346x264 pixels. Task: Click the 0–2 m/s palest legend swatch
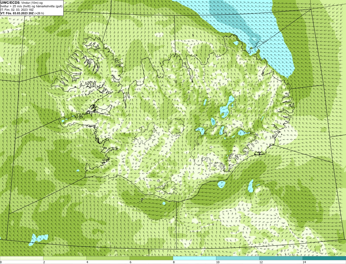coord(22,258)
